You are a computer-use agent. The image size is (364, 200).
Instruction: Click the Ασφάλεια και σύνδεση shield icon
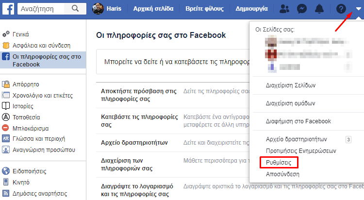pyautogui.click(x=6, y=45)
